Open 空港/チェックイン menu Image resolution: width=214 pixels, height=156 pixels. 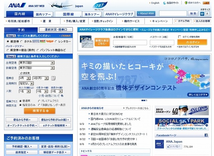(103, 21)
